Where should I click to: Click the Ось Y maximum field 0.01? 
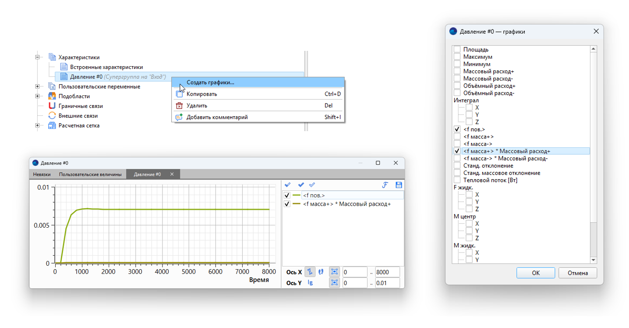388,283
